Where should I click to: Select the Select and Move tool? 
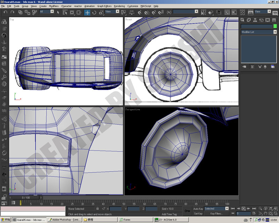87,13
